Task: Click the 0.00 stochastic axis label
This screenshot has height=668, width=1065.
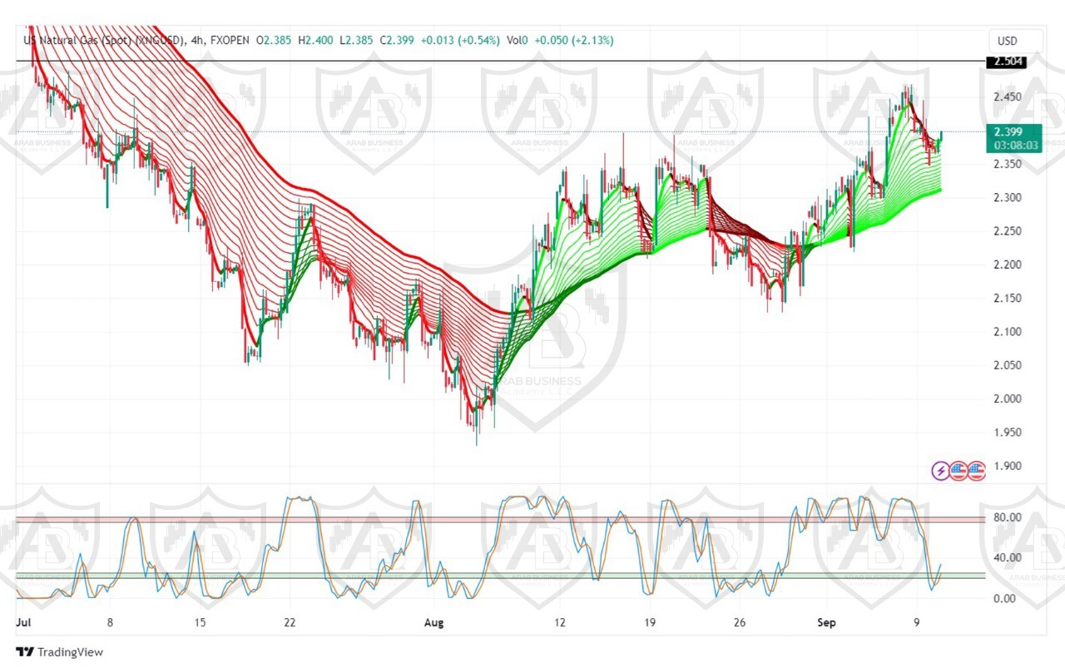Action: pos(1004,598)
